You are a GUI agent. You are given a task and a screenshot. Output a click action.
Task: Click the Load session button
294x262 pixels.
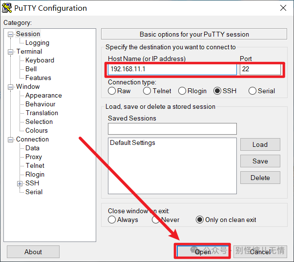pyautogui.click(x=260, y=144)
